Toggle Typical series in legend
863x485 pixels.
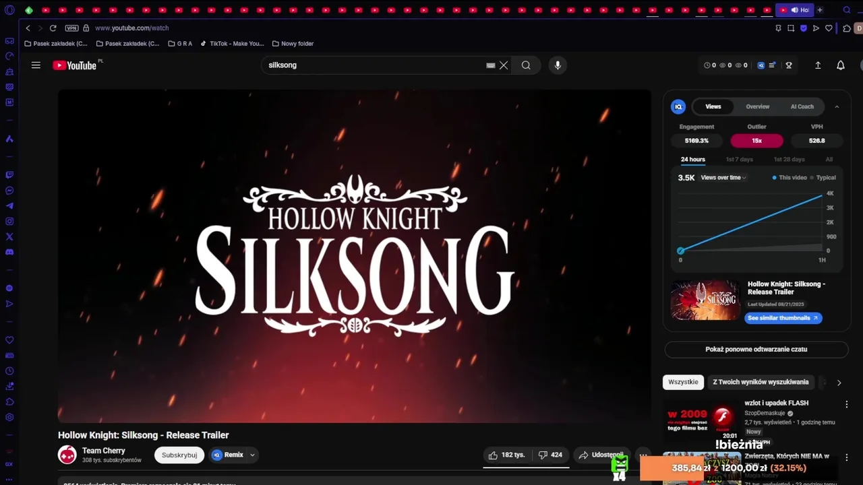coord(823,178)
